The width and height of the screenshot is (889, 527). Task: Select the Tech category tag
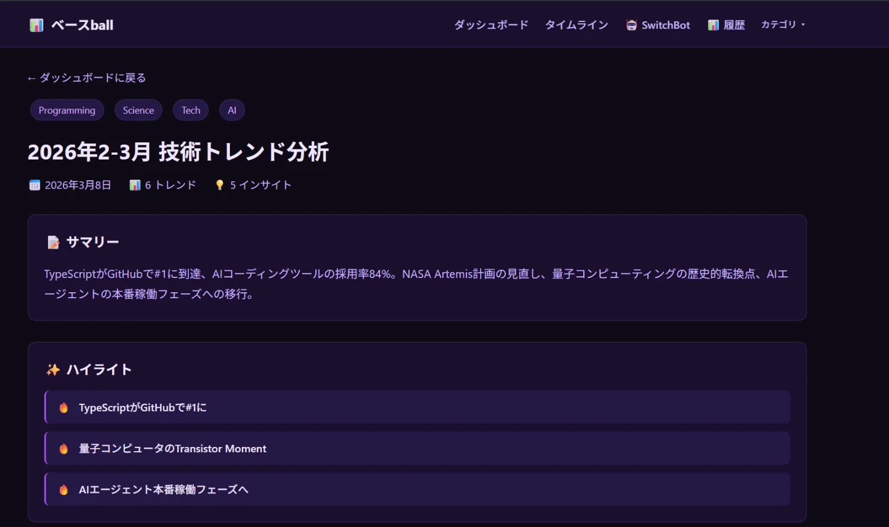[191, 110]
